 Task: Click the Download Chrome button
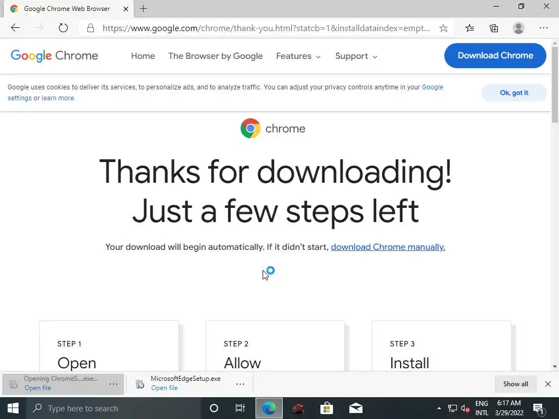[495, 56]
